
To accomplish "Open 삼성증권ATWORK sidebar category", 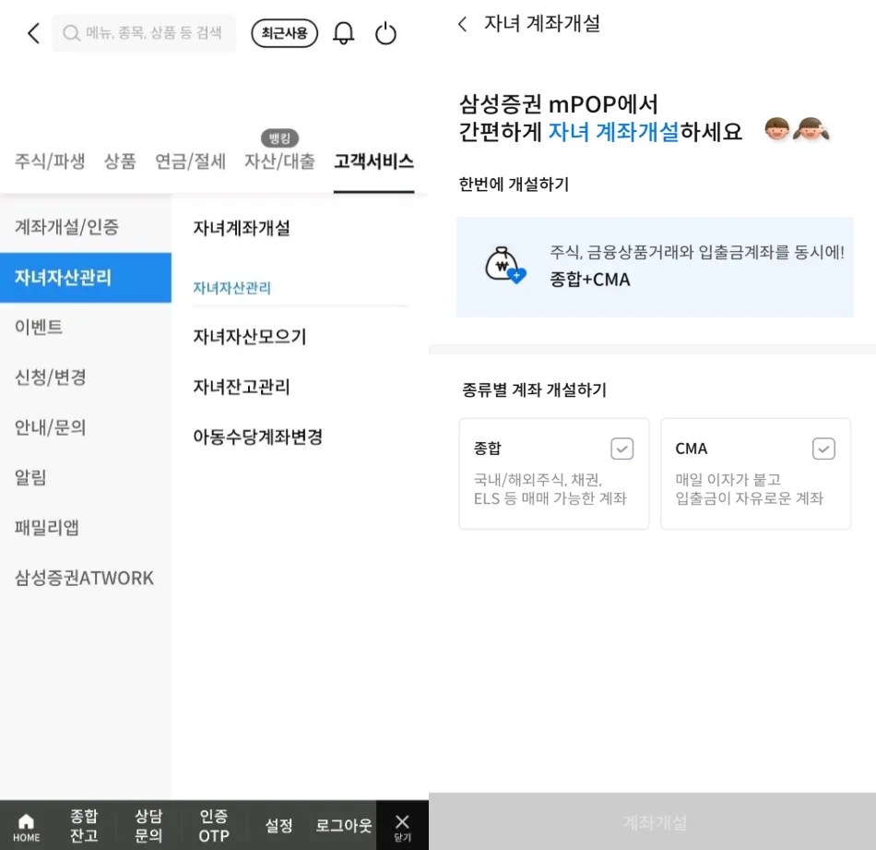I will [x=86, y=578].
